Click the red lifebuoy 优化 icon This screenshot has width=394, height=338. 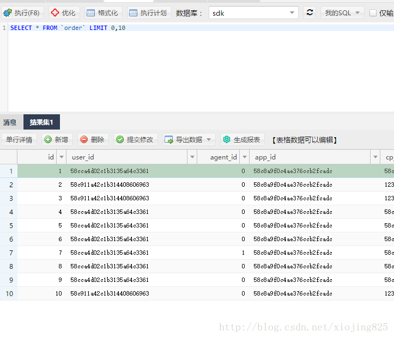(55, 13)
